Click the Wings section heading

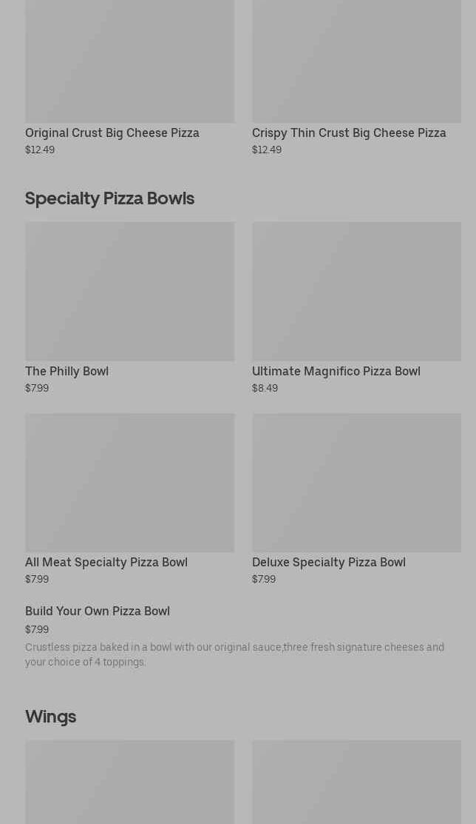(x=50, y=717)
